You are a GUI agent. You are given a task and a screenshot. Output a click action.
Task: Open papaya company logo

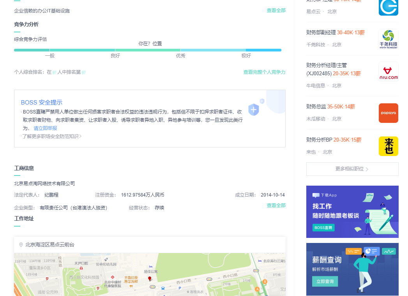(x=388, y=113)
